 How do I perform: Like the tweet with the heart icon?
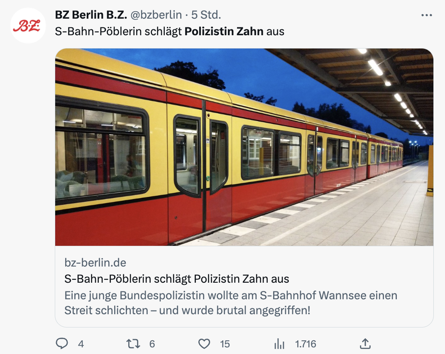[x=204, y=344]
